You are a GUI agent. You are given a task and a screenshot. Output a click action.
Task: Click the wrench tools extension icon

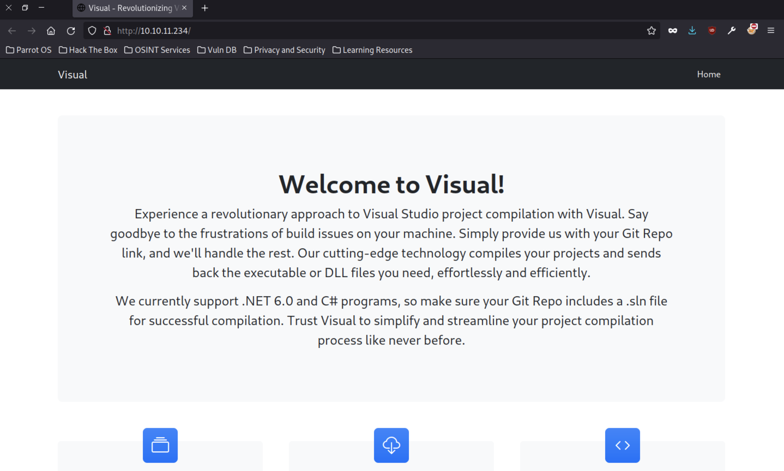click(x=732, y=31)
